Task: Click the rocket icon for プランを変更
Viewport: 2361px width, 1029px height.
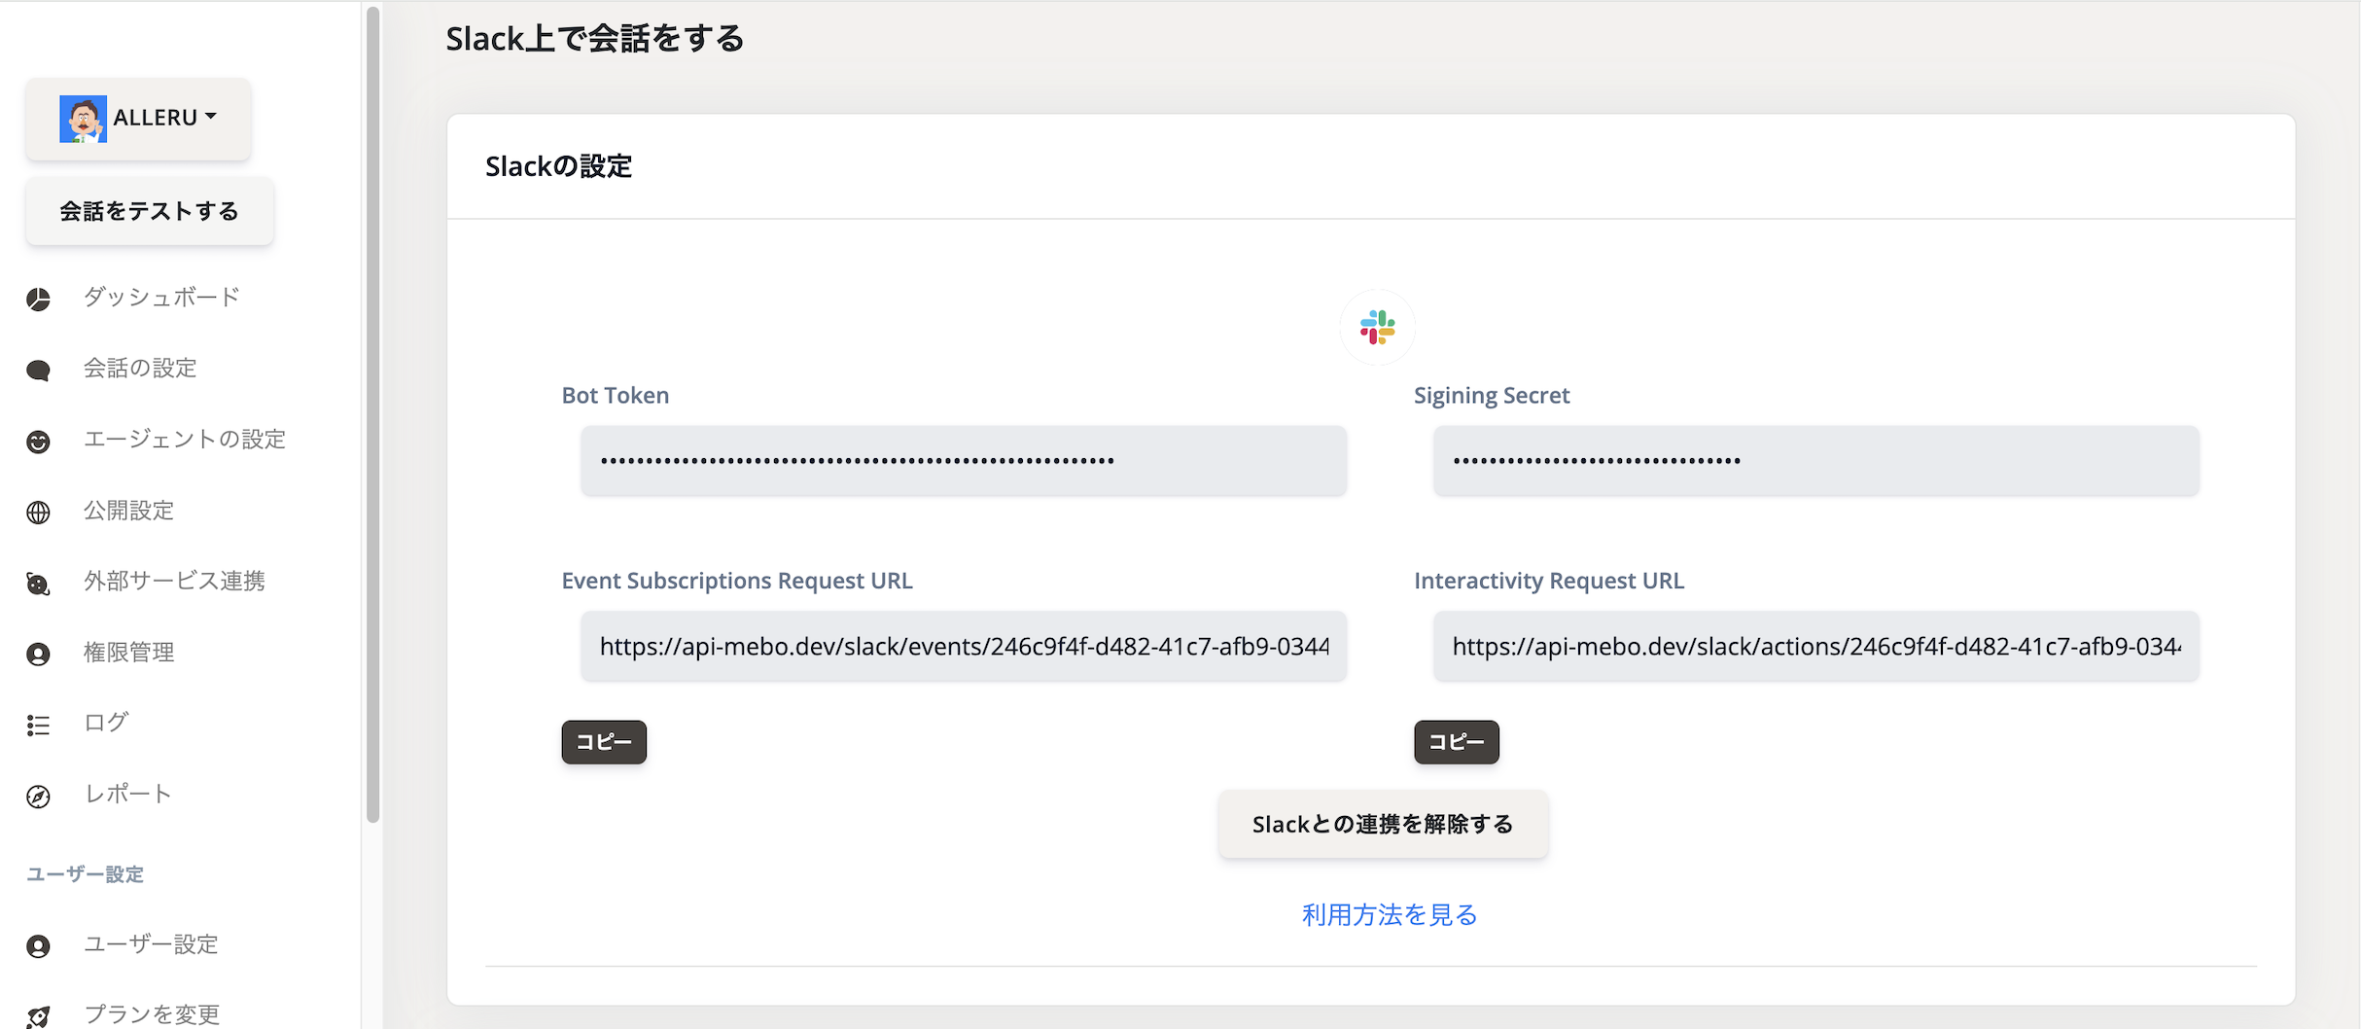Action: (38, 1016)
